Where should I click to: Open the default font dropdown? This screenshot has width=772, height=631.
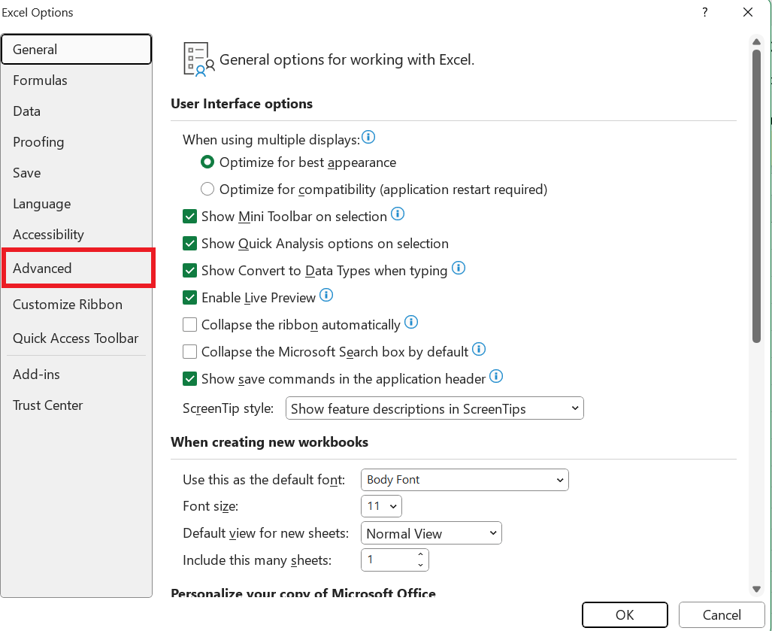point(464,479)
